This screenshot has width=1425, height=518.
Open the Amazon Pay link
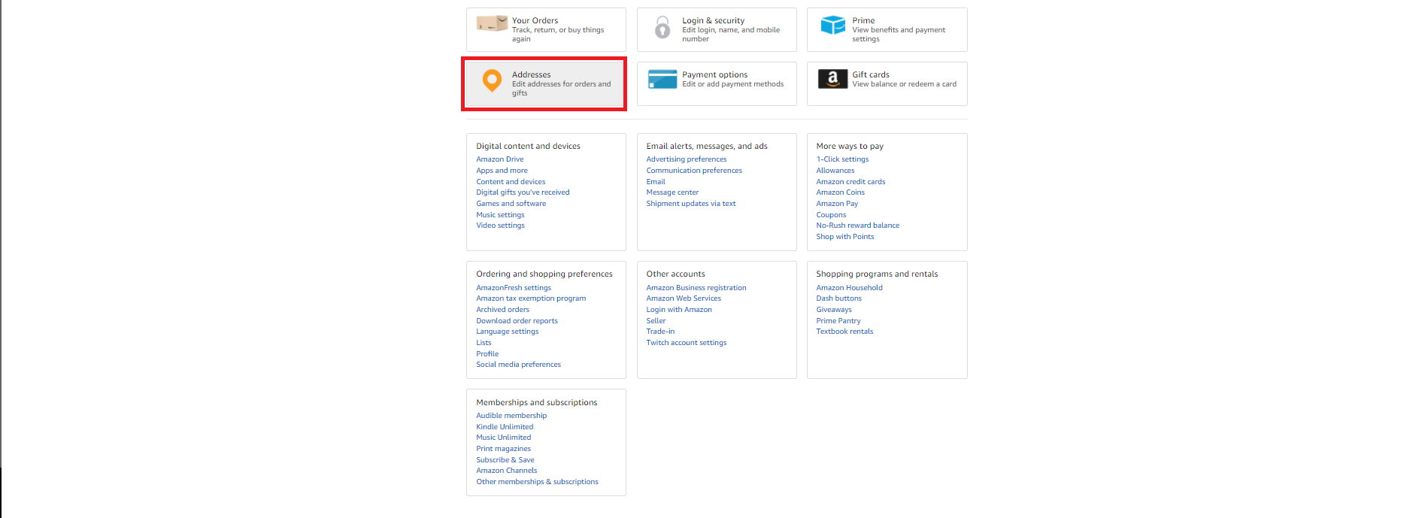pyautogui.click(x=837, y=204)
